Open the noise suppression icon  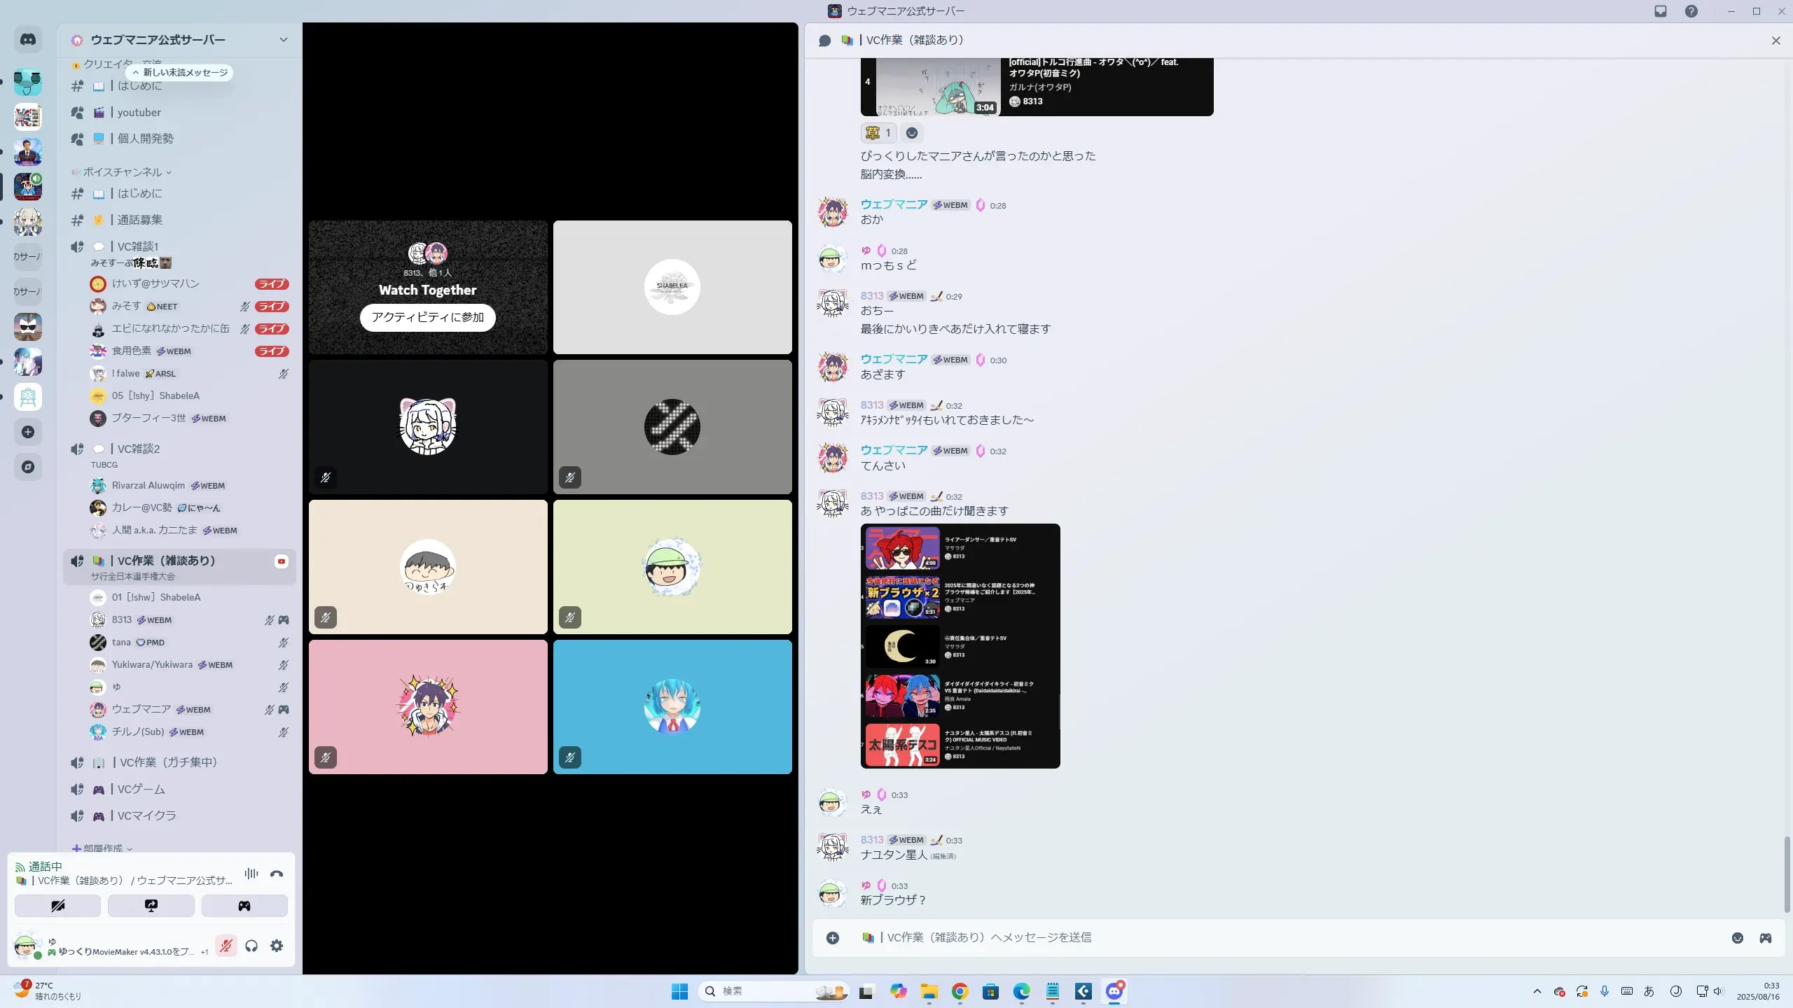click(x=251, y=874)
